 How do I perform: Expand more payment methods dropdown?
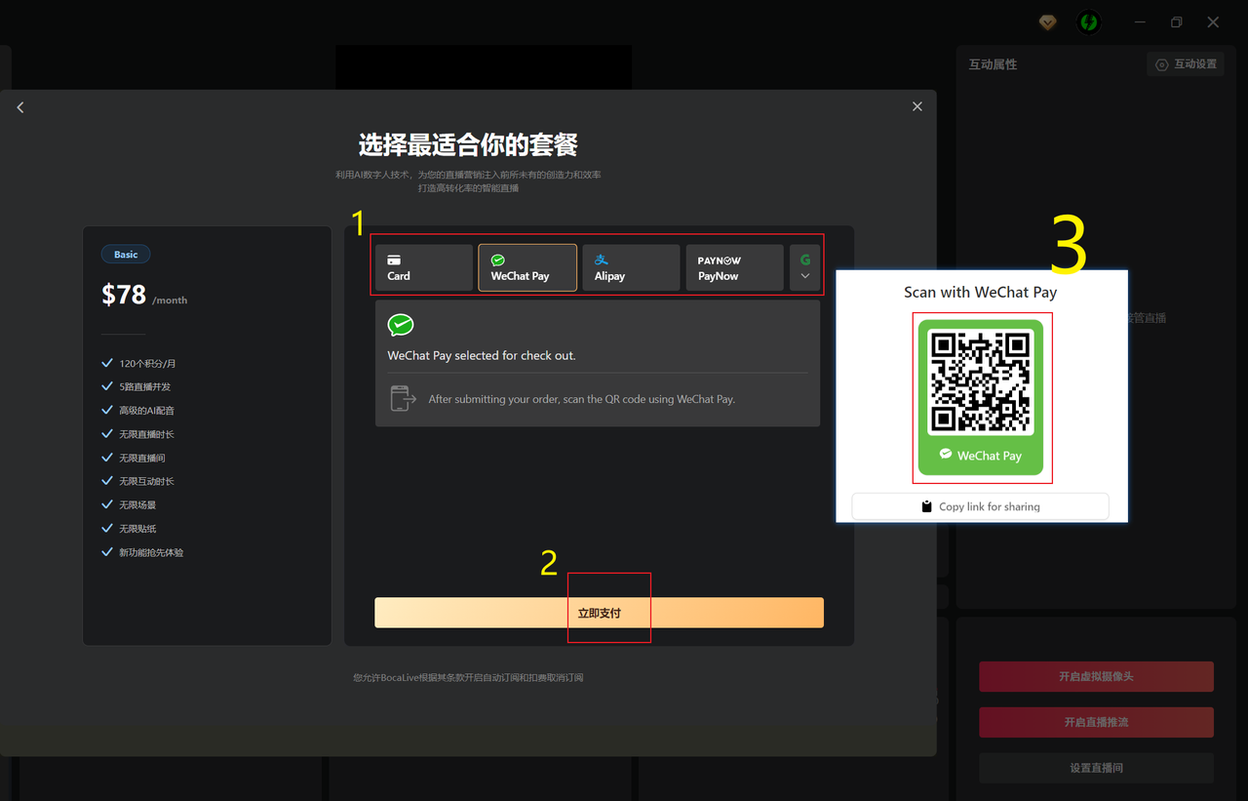(805, 267)
